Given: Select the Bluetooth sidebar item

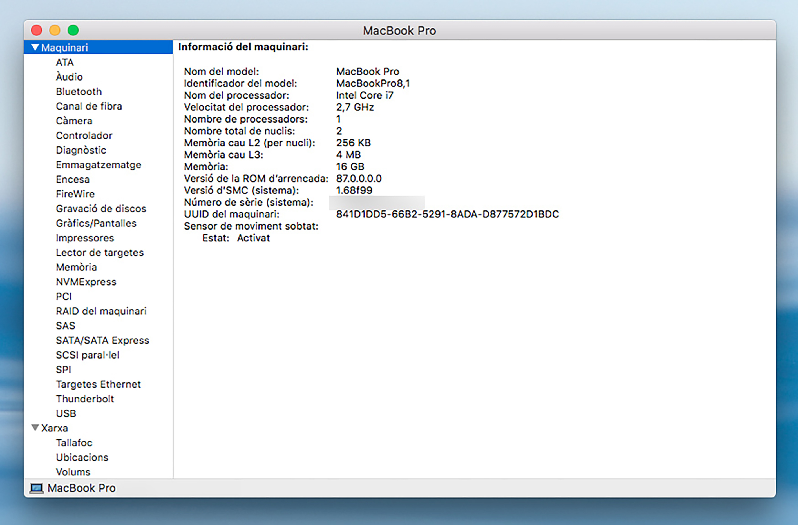Looking at the screenshot, I should 79,92.
